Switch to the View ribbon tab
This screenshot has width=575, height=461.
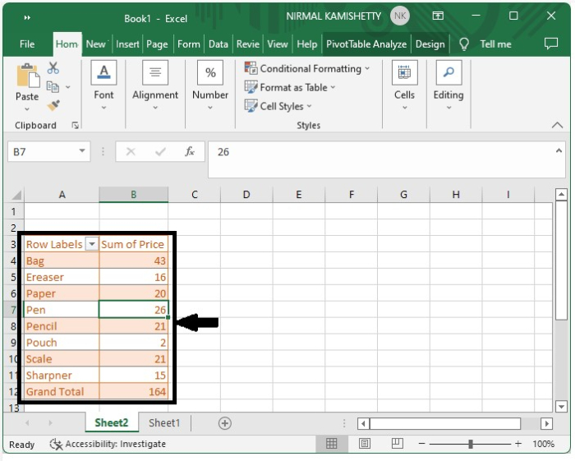coord(278,44)
